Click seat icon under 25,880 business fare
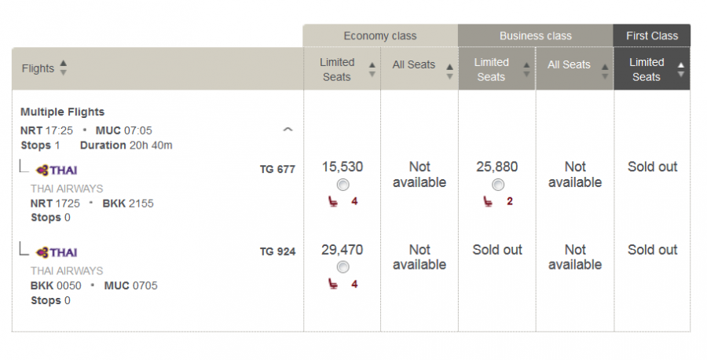The width and height of the screenshot is (707, 360). 489,201
